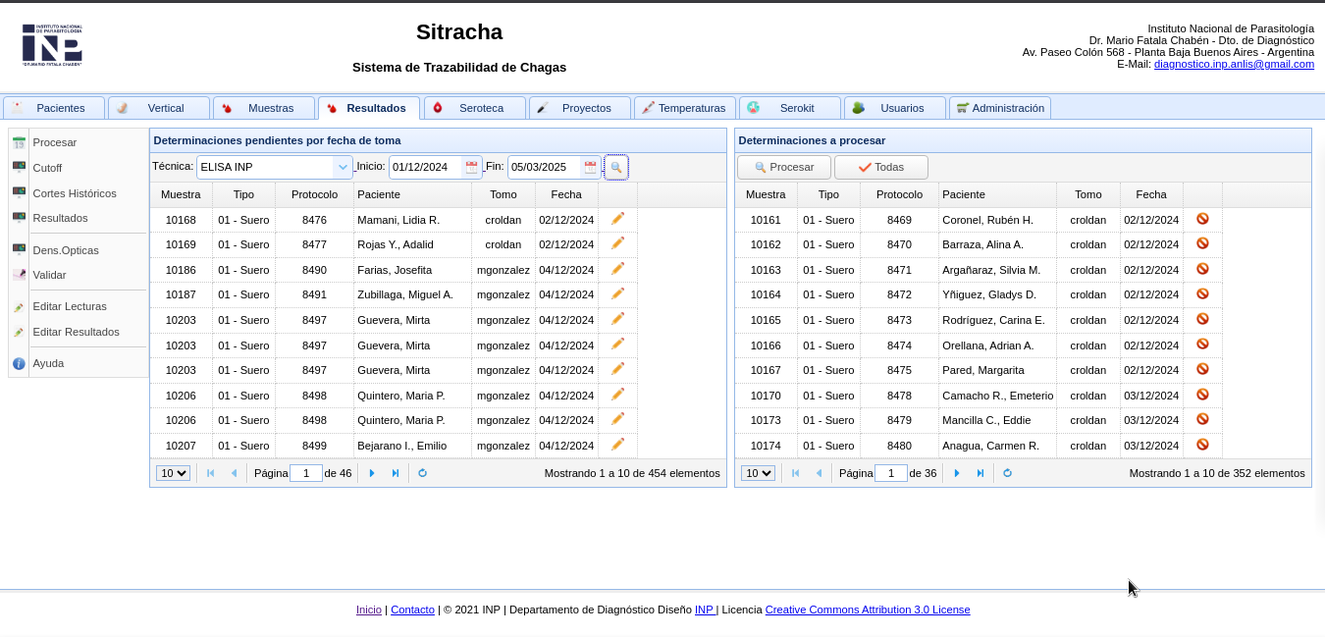Viewport: 1325px width, 637px height.
Task: Open the diagnostico.inp.anlis@gmail.com email link
Action: point(1234,64)
